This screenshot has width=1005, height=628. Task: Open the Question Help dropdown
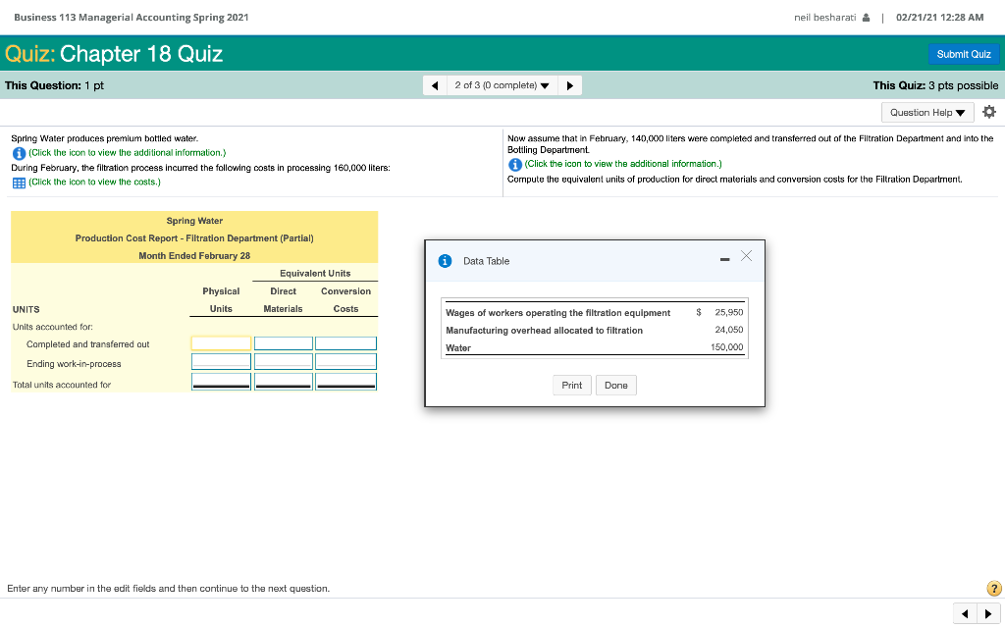pos(927,112)
